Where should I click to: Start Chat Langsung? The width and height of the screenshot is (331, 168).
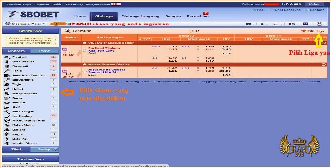[x=285, y=10]
